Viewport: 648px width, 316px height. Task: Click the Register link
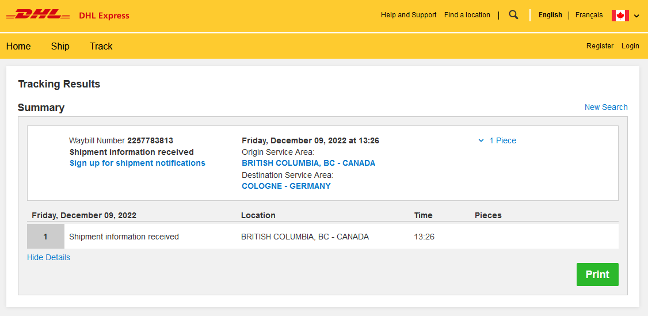tap(600, 46)
